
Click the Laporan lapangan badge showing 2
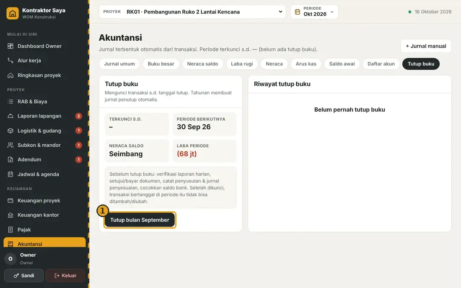click(x=78, y=116)
